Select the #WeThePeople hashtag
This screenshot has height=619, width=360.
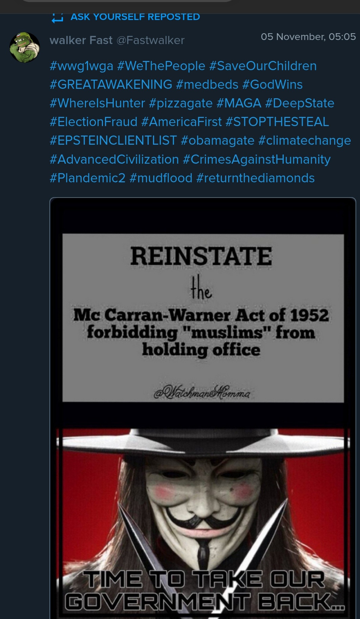[x=161, y=66]
